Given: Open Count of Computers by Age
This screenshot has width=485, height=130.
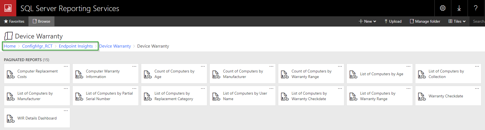Looking at the screenshot, I should [174, 74].
